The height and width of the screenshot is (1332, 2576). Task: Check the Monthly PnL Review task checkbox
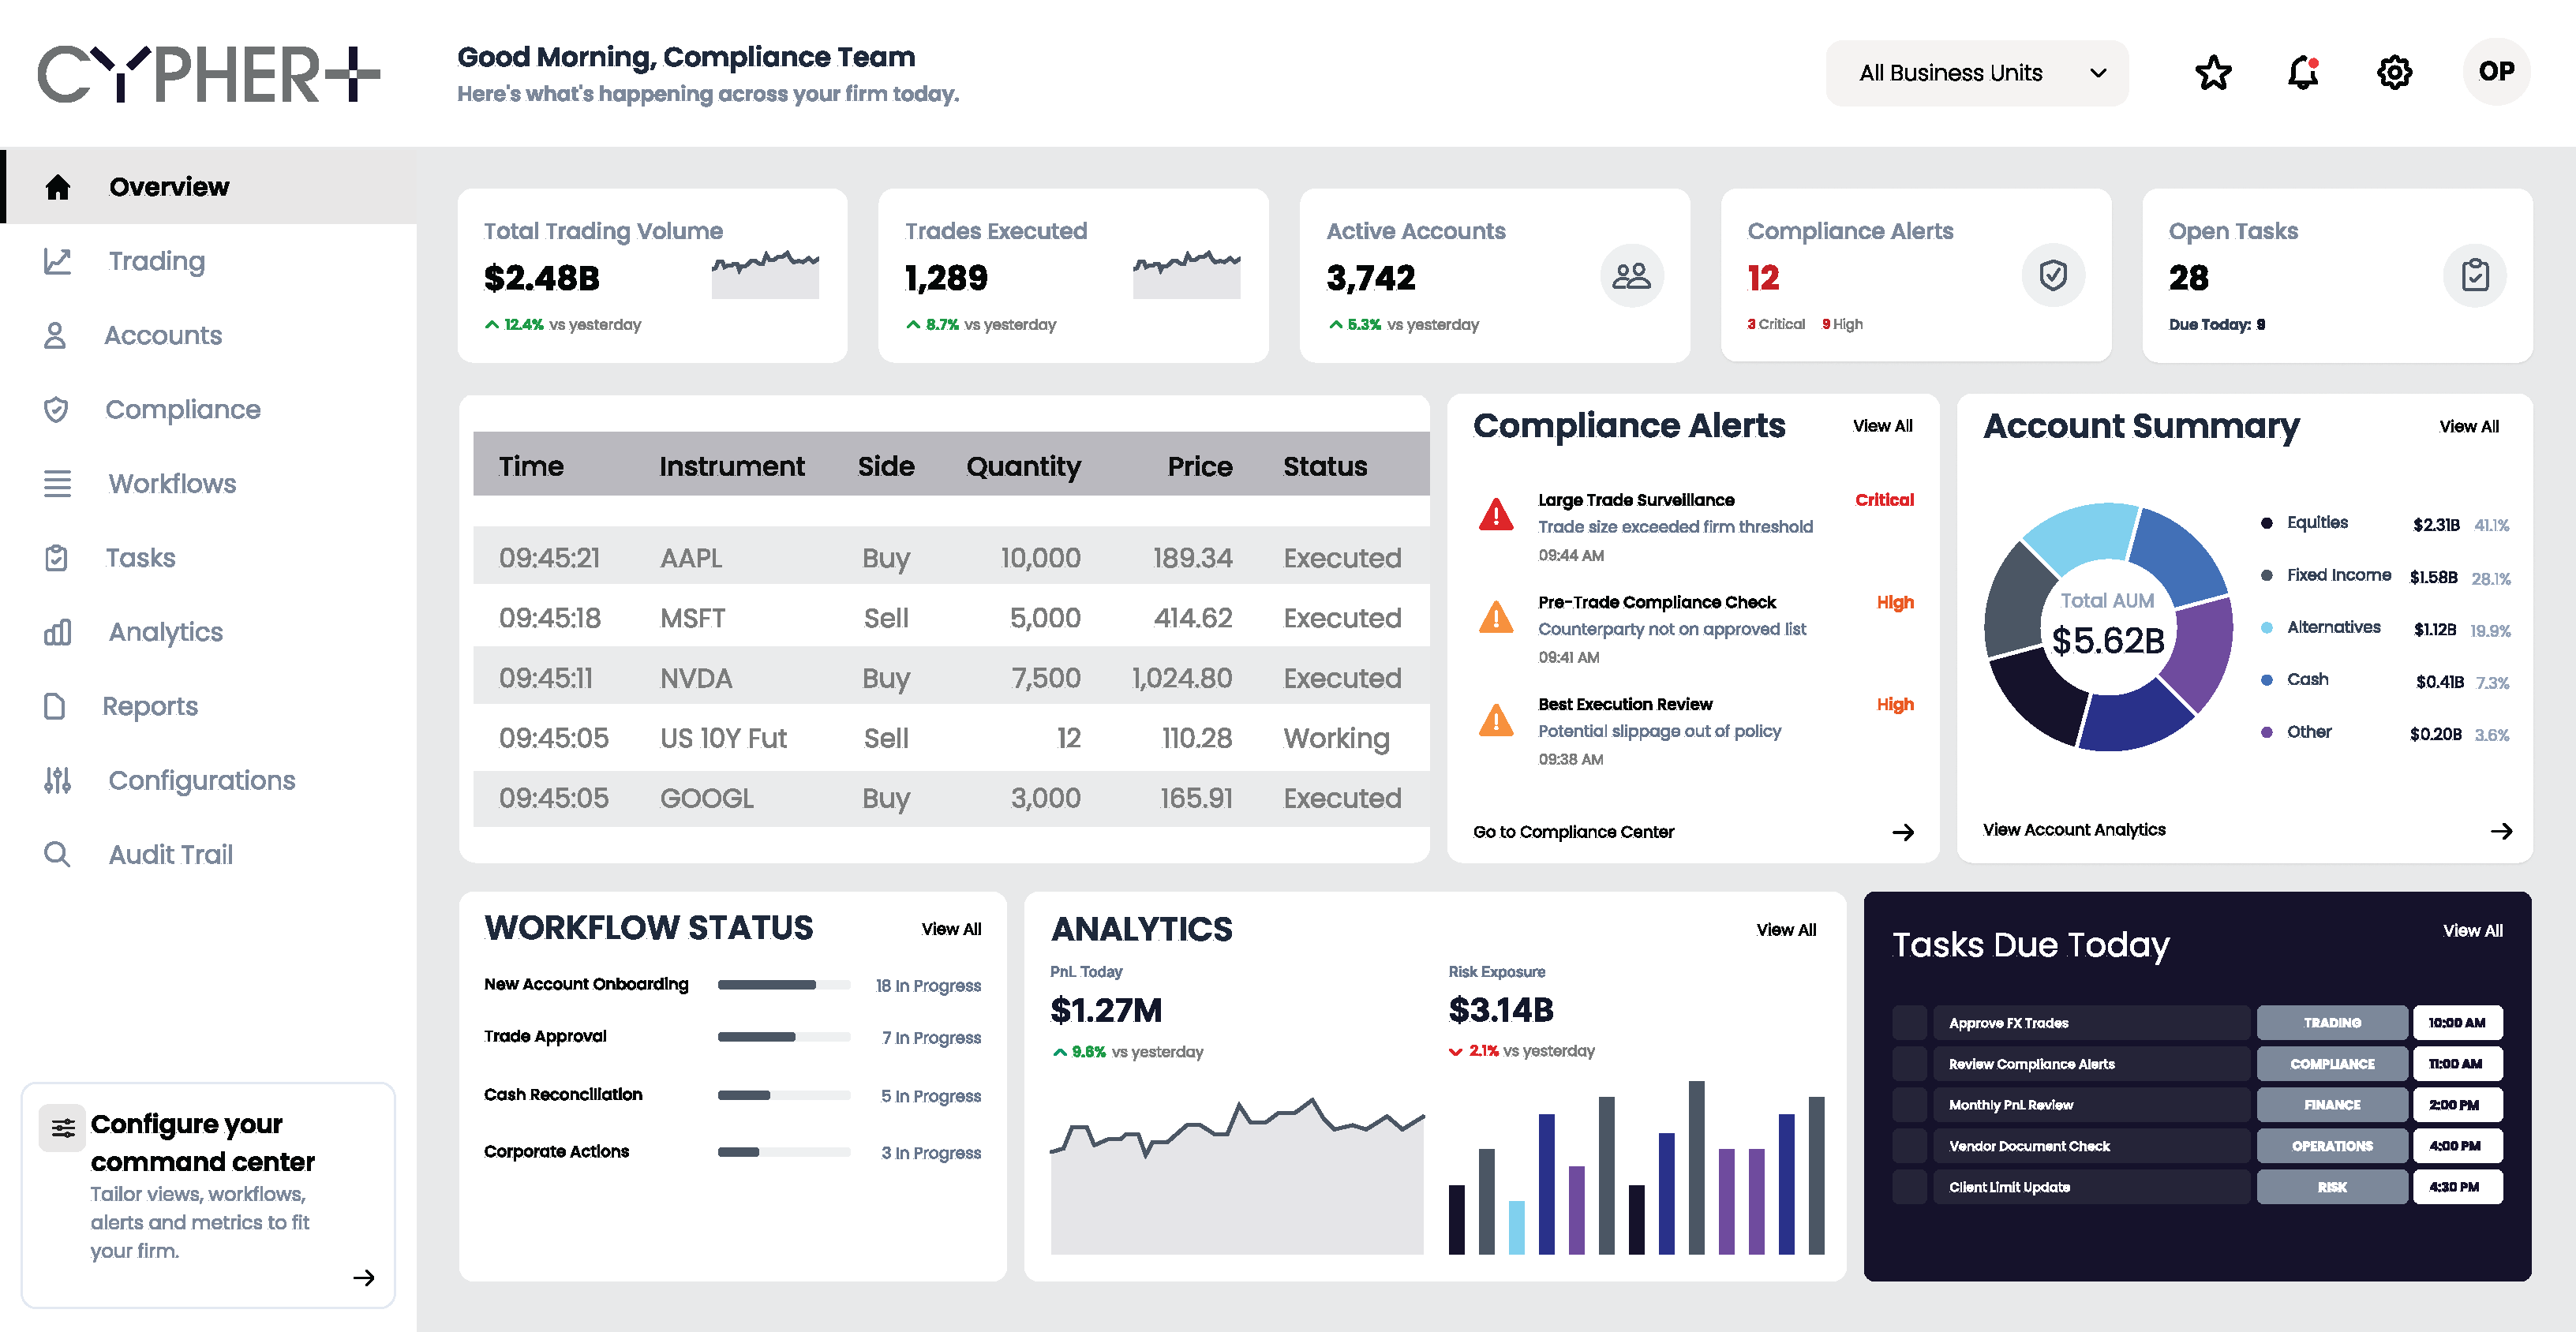[1909, 1105]
